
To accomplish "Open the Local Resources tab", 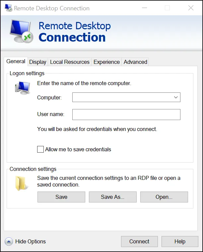I will 70,62.
